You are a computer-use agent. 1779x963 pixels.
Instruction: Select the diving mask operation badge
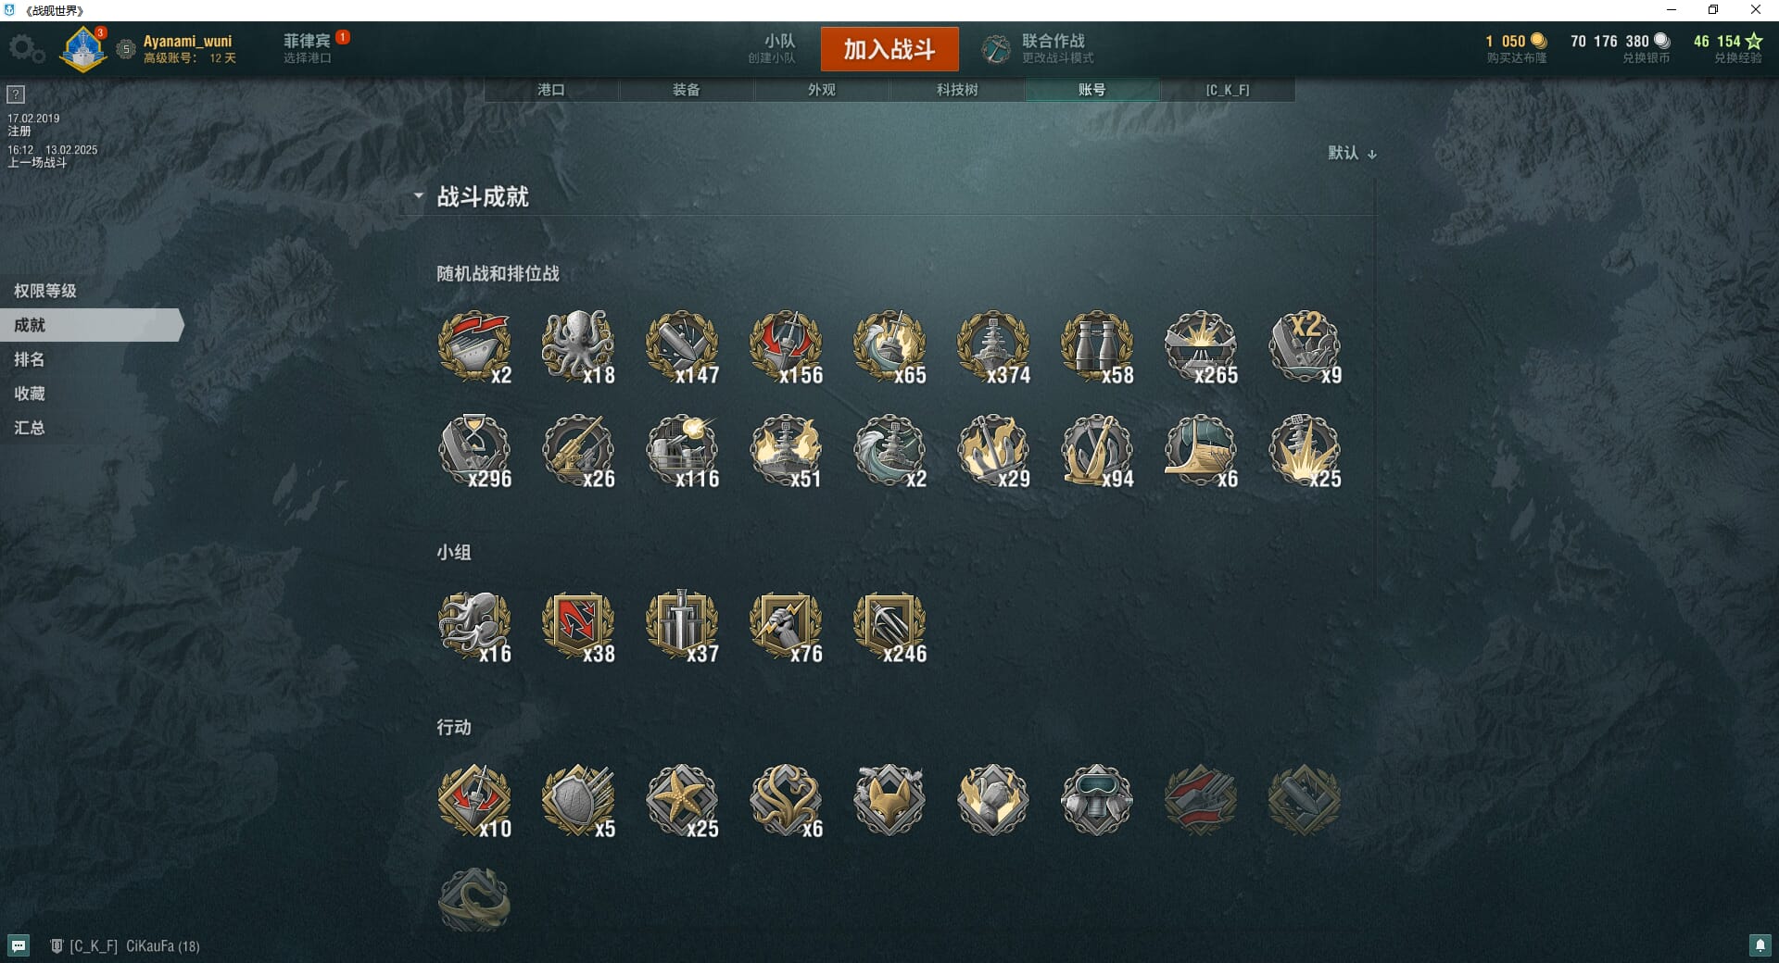click(x=1097, y=800)
